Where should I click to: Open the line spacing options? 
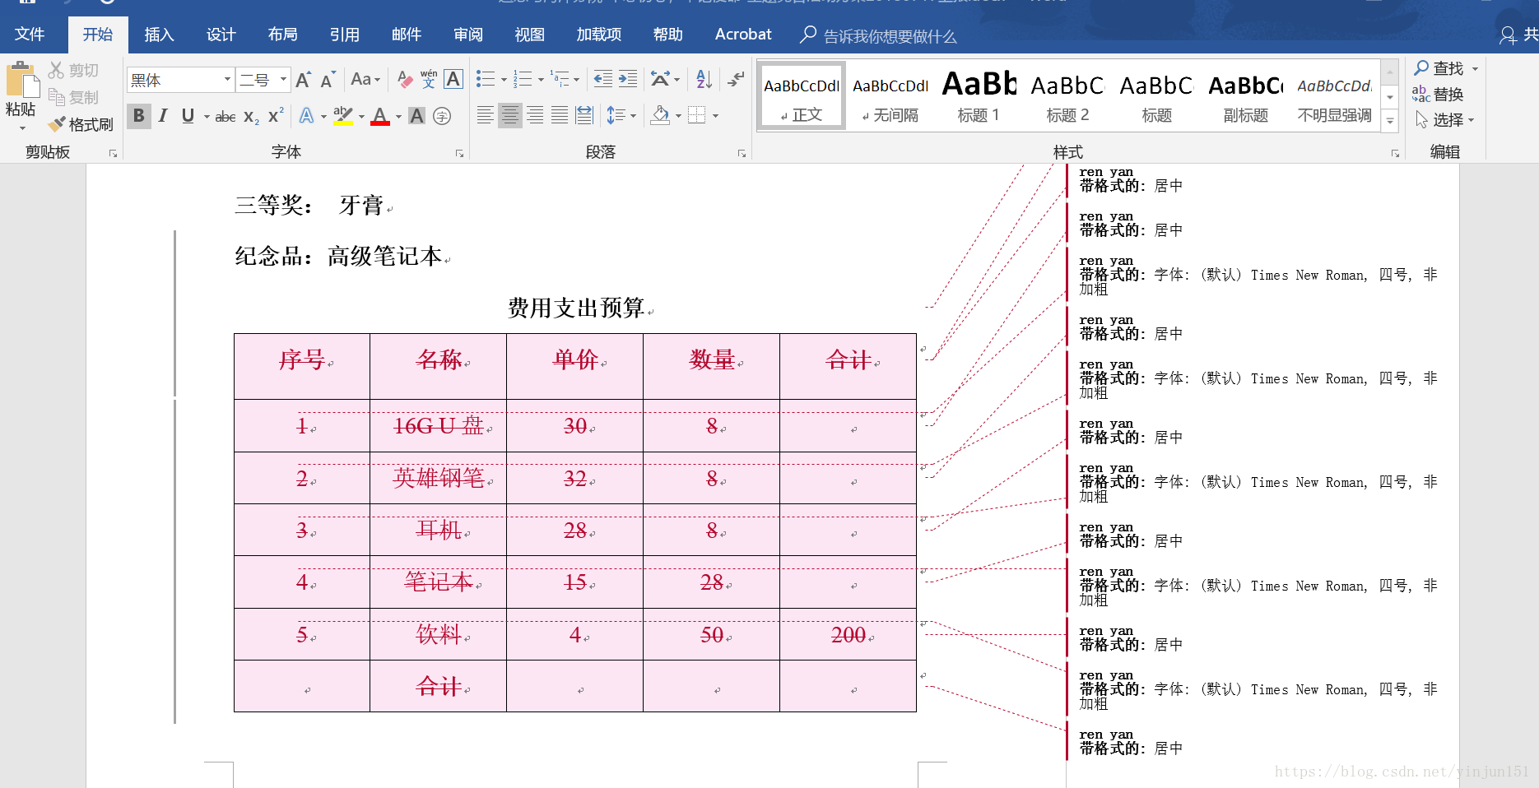pyautogui.click(x=621, y=116)
